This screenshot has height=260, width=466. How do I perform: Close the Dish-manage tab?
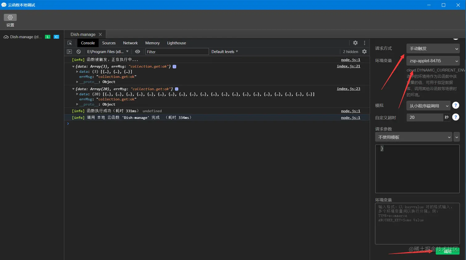point(100,34)
